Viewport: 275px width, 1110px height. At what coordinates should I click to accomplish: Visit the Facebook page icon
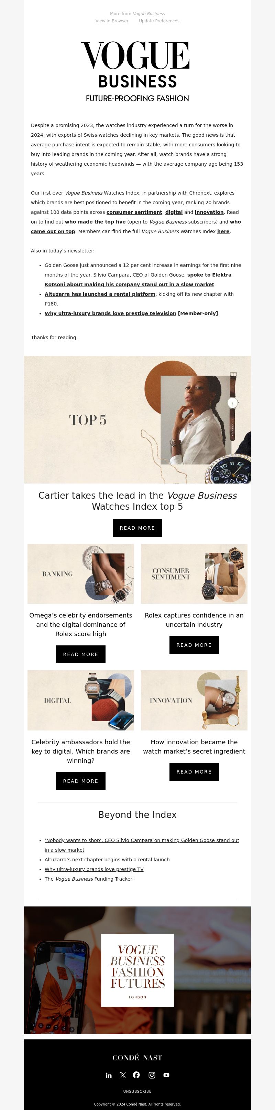click(x=136, y=1075)
